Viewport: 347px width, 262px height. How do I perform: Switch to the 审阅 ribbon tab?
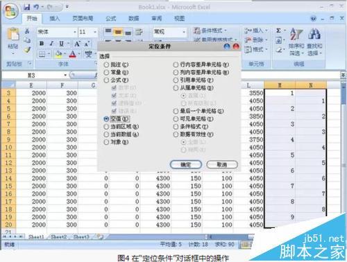pyautogui.click(x=157, y=19)
